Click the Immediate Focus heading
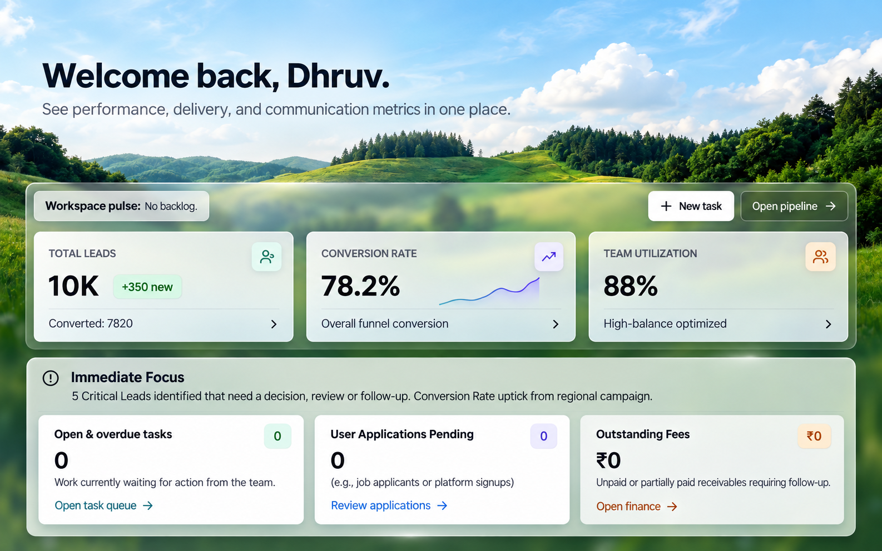This screenshot has height=551, width=882. click(127, 377)
